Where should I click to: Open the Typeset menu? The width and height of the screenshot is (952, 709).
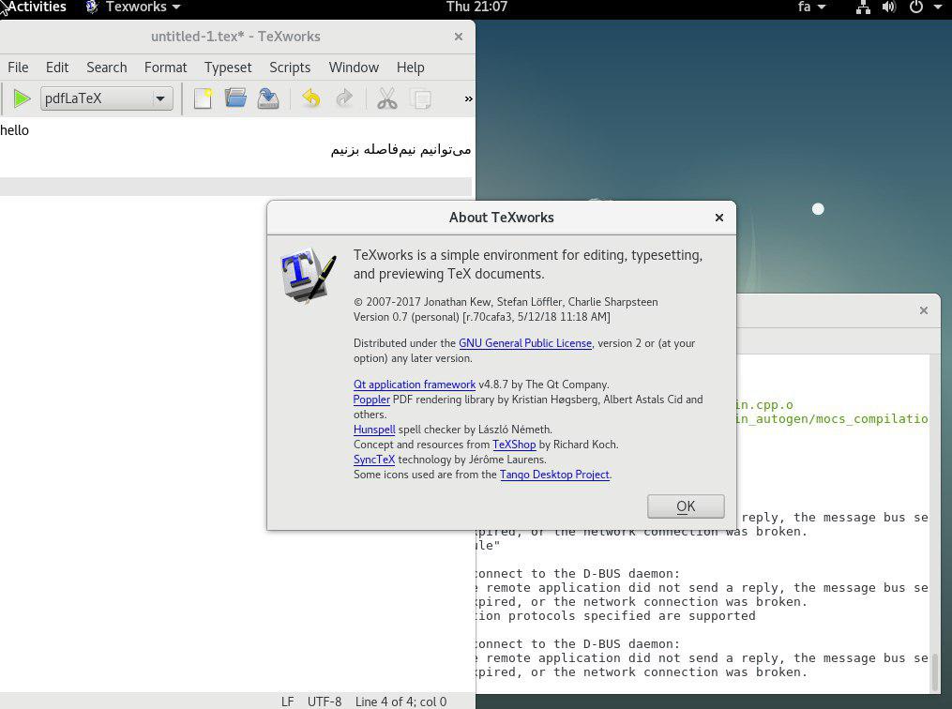click(228, 68)
